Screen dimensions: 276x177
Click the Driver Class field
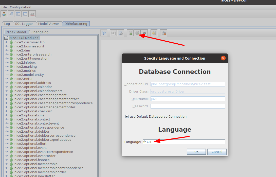pyautogui.click(x=188, y=91)
